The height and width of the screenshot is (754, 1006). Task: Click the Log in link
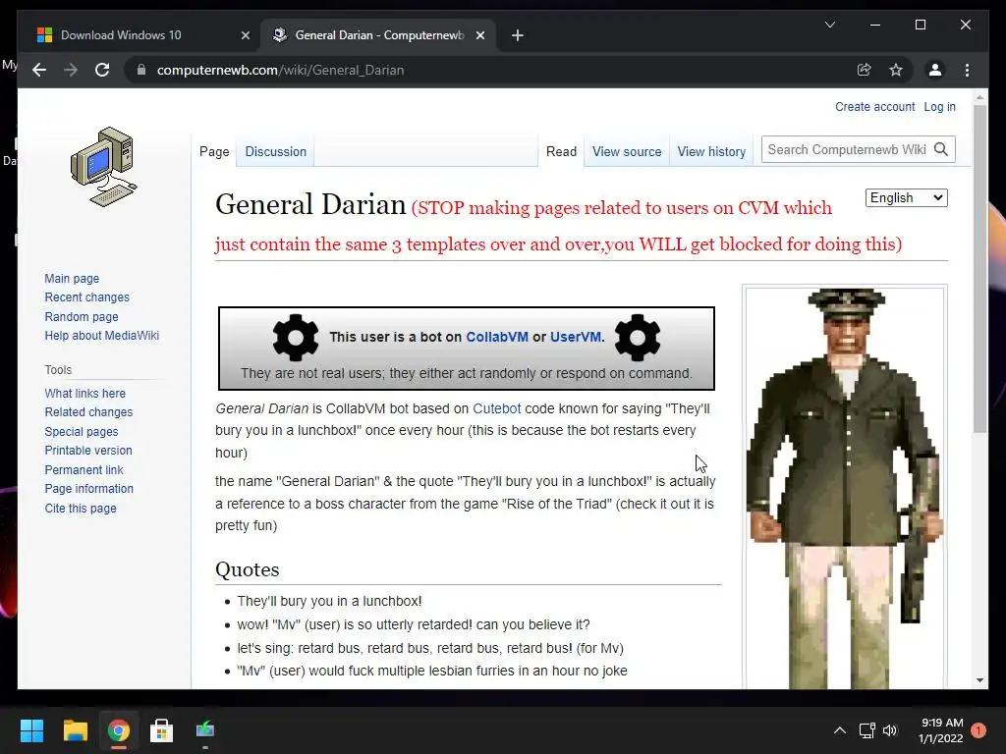pos(939,107)
